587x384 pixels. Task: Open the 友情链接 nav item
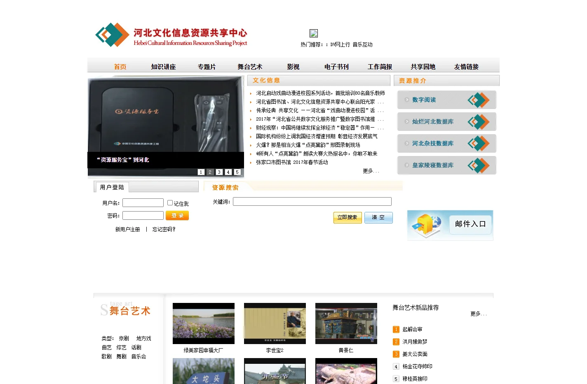(x=466, y=67)
